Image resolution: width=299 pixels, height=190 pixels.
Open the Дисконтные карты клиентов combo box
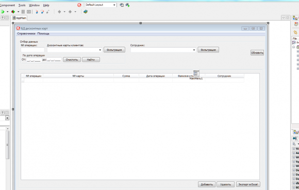pyautogui.click(x=75, y=50)
